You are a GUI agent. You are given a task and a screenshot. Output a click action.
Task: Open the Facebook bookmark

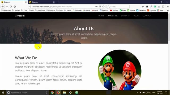click(104, 10)
